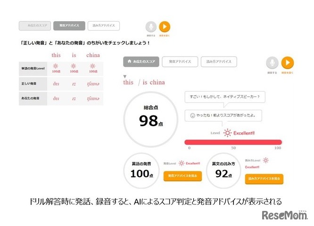Click the sun icon next to 発音Level

[182, 163]
